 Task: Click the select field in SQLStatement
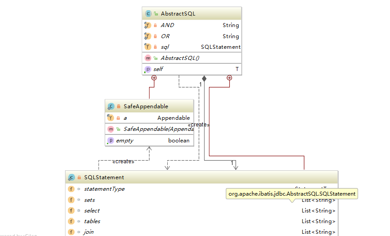point(92,211)
